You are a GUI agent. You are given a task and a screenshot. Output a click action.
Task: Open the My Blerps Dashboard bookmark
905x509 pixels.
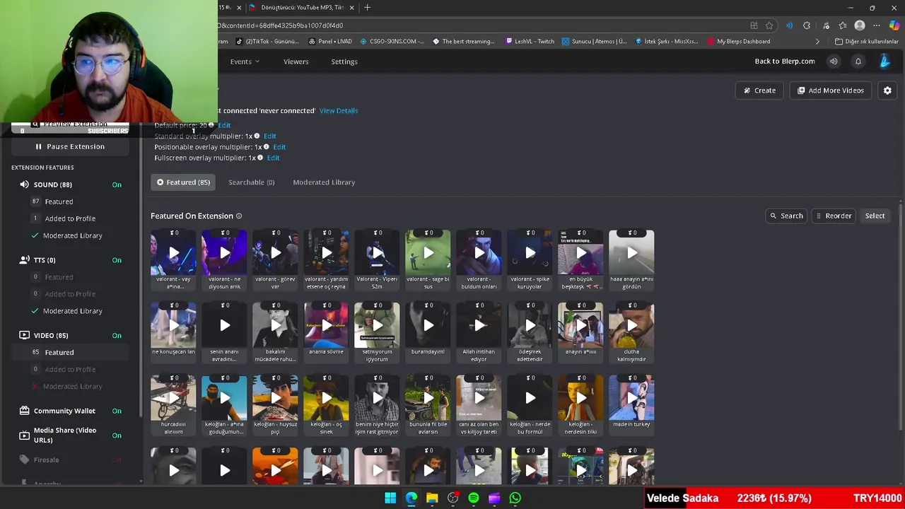tap(738, 41)
